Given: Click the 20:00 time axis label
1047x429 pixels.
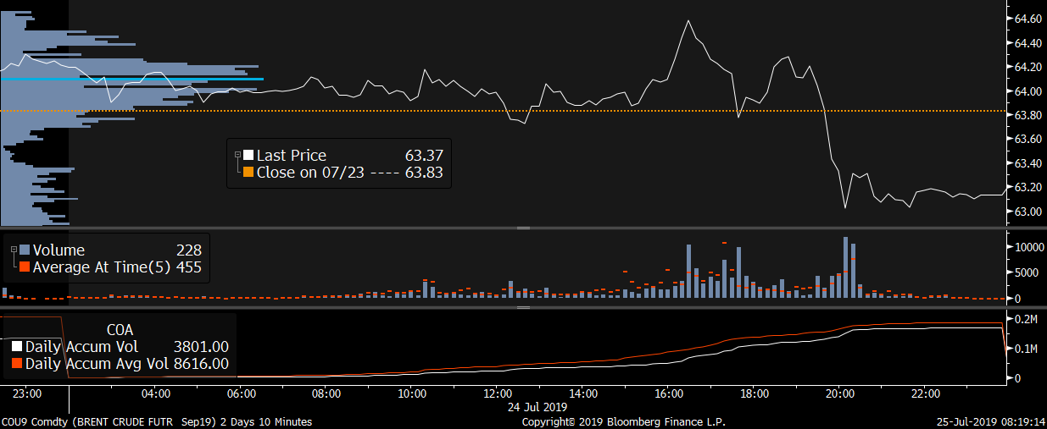Looking at the screenshot, I should 839,393.
